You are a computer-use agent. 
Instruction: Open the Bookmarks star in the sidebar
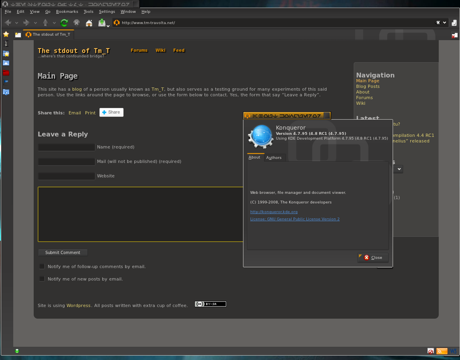tap(6, 35)
